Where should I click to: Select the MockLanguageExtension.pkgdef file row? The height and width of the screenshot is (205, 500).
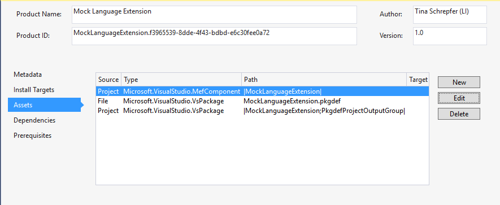pos(263,102)
